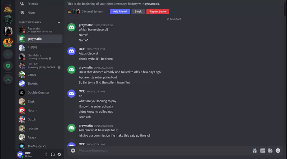
Task: Add a server with plus icon
Action: click(x=8, y=54)
